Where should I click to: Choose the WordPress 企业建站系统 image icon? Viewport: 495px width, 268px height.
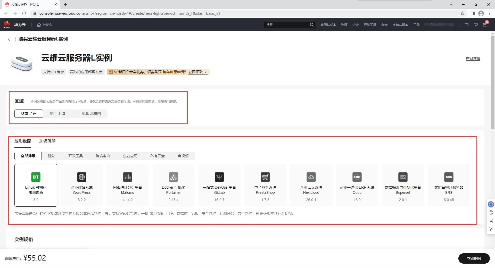(82, 177)
